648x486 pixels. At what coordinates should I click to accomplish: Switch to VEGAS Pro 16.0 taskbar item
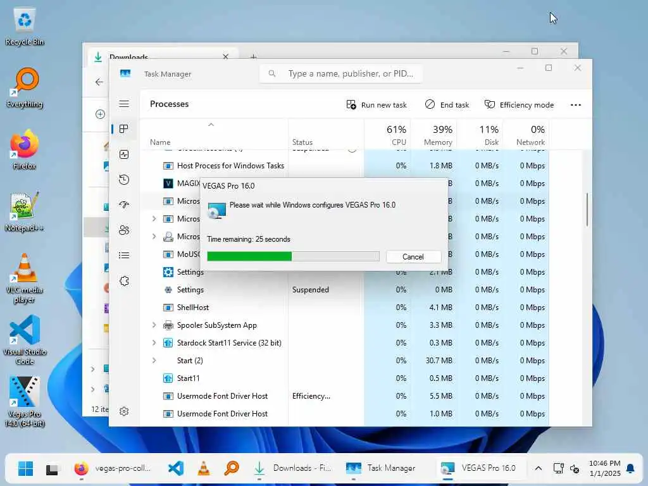pyautogui.click(x=480, y=468)
